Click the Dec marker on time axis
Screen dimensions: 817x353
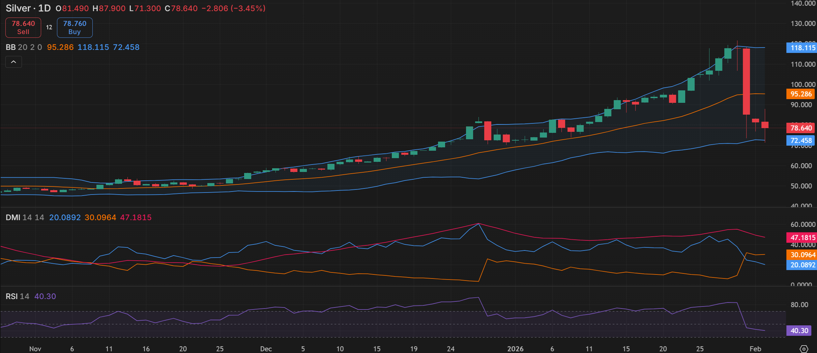[266, 349]
